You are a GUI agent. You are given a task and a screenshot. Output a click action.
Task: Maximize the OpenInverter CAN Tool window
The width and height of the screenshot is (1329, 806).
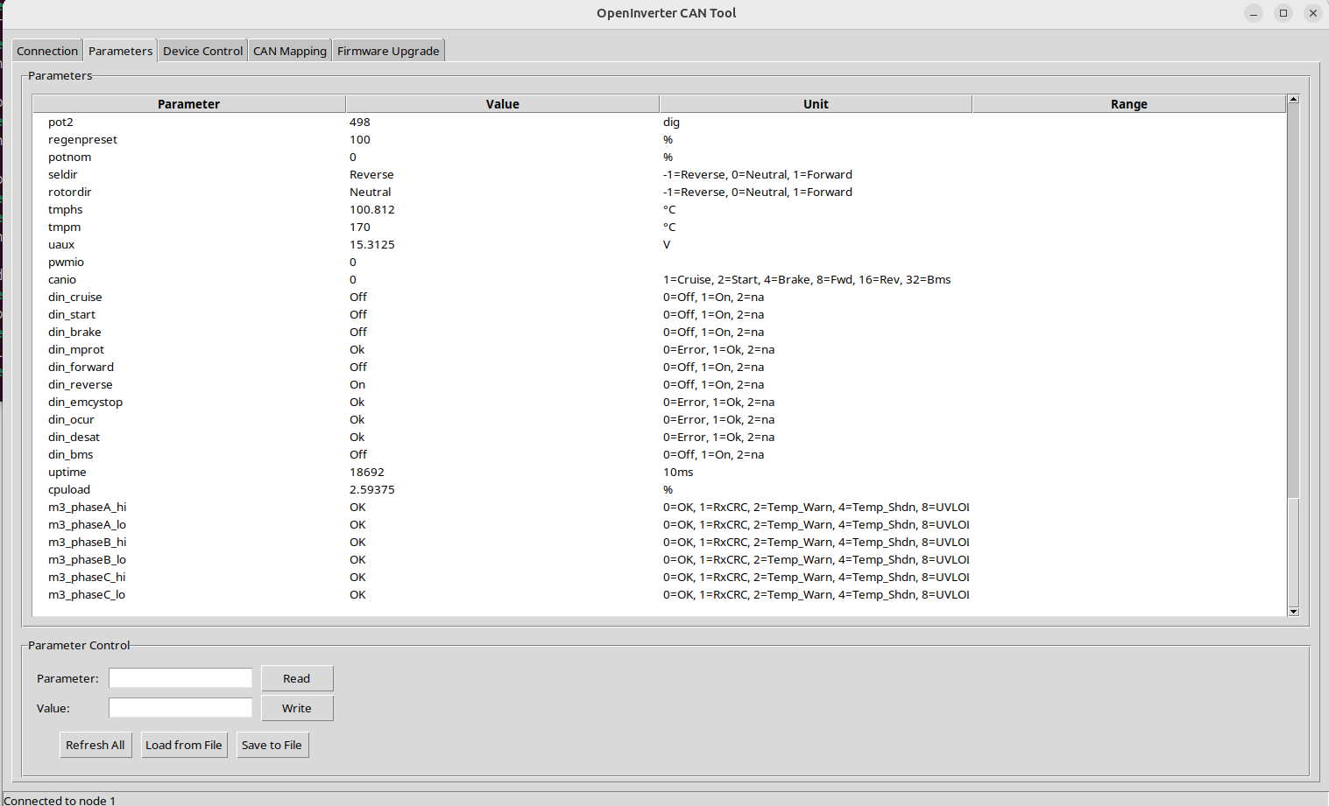point(1283,13)
